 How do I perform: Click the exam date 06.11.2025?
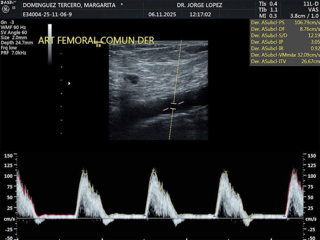click(162, 15)
